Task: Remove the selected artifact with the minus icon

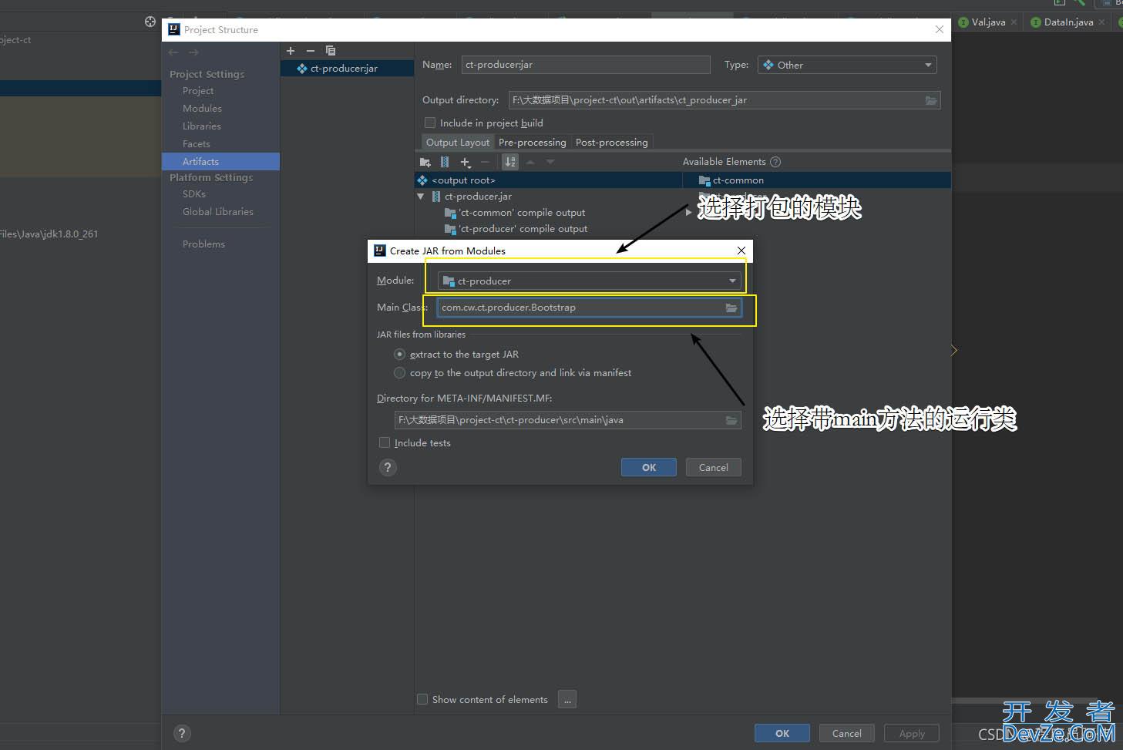Action: click(x=311, y=51)
